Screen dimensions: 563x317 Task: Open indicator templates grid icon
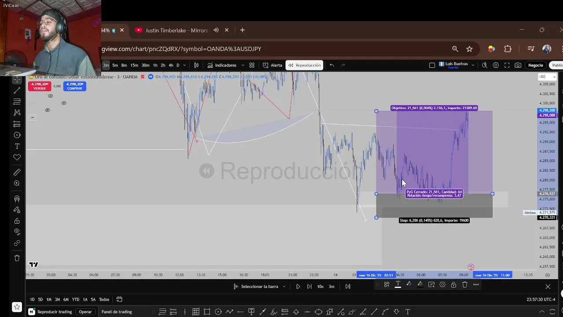(x=252, y=65)
